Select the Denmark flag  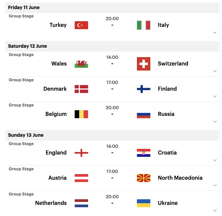pyautogui.click(x=81, y=89)
